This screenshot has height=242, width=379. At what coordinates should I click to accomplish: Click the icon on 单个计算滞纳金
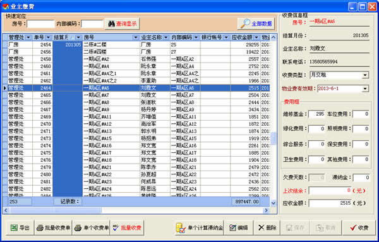pyautogui.click(x=181, y=228)
